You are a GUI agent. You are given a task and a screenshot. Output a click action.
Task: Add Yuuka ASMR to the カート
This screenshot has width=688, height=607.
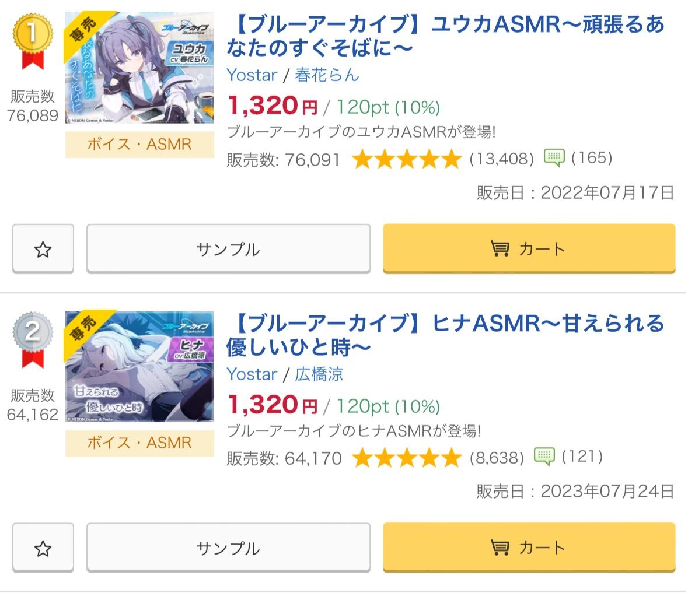[529, 248]
